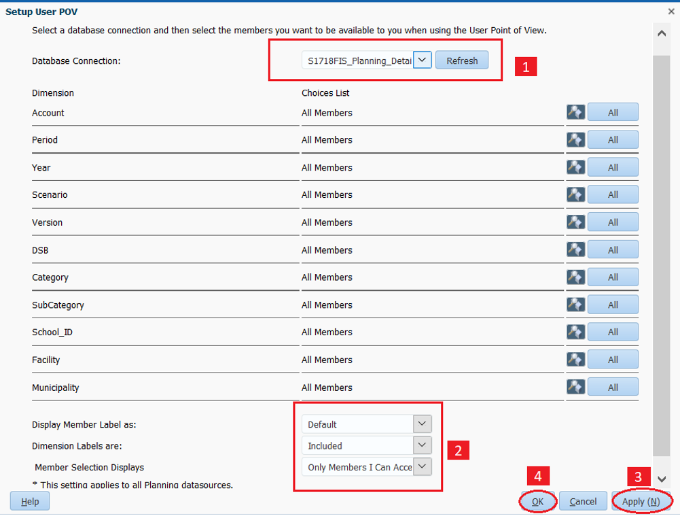Expand the Member Selection Displays dropdown

tap(422, 467)
